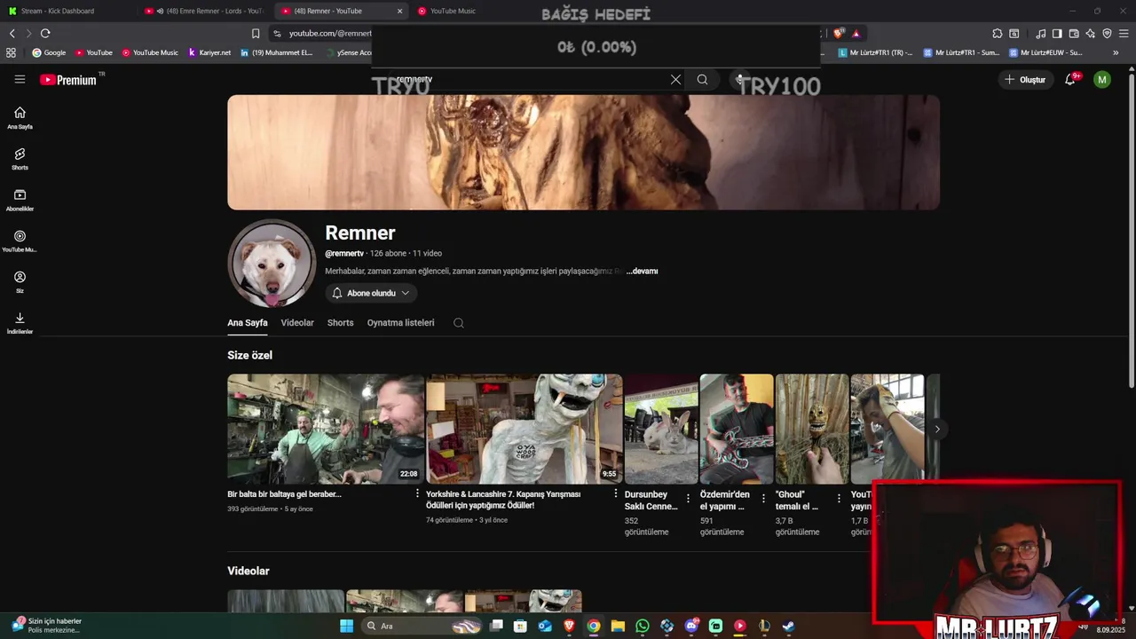Click the YouTube search magnifier button
Screen dimensions: 1136x639
tap(702, 80)
